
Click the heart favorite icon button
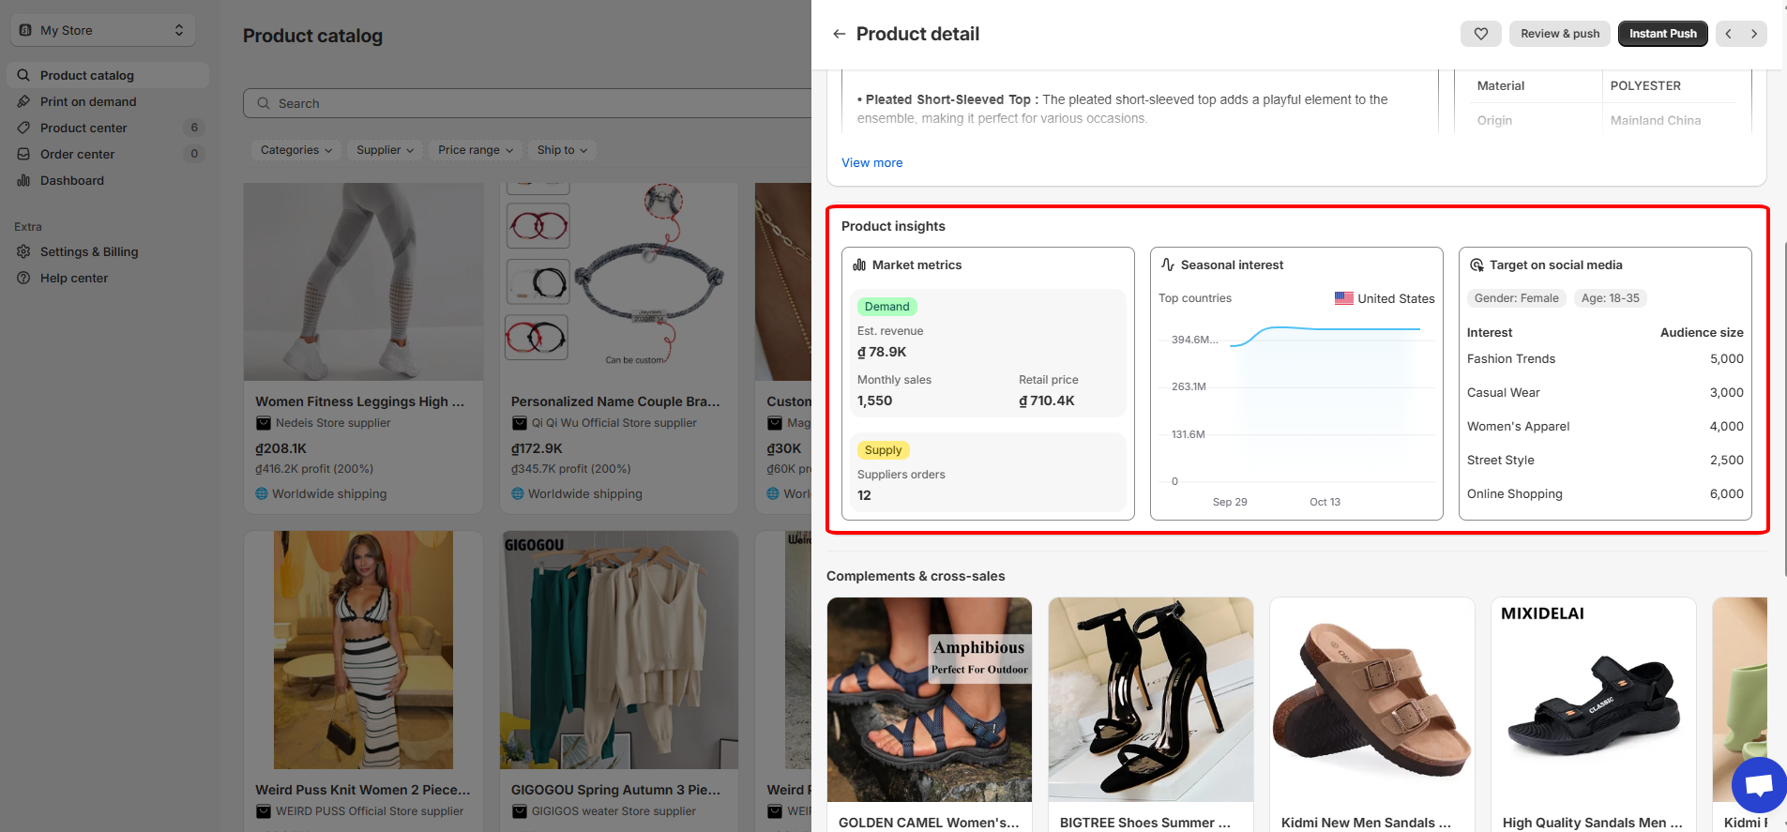1480,34
